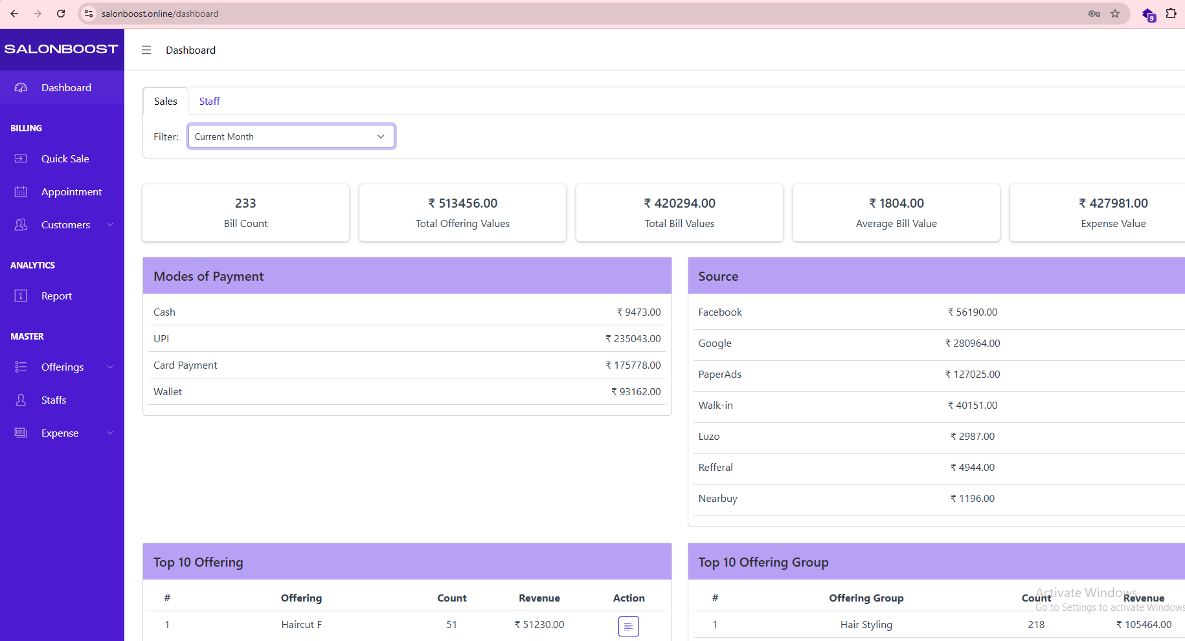This screenshot has width=1185, height=641.
Task: Click the Bill Count 233 card
Action: pyautogui.click(x=245, y=213)
